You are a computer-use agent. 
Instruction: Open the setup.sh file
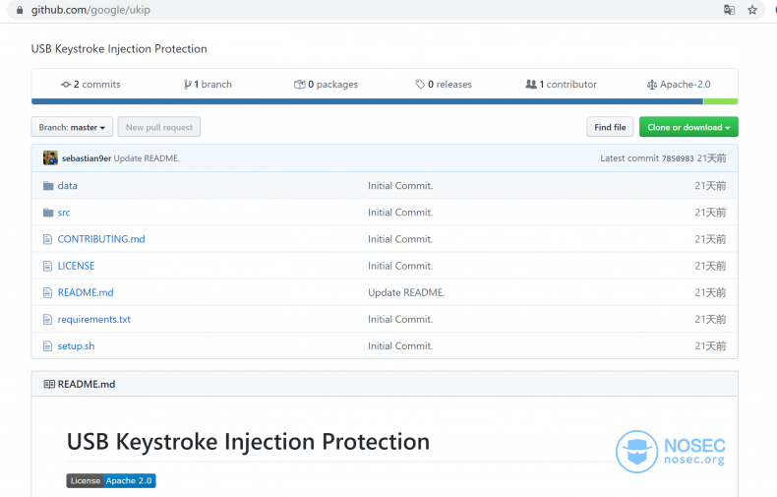(x=76, y=346)
